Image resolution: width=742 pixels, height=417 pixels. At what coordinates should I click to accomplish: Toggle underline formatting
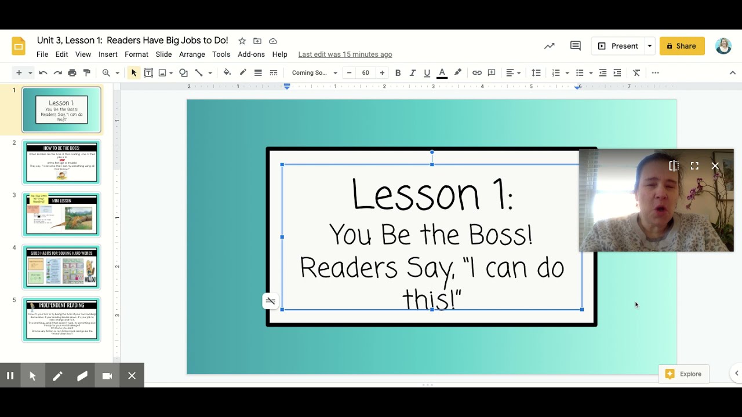point(427,73)
